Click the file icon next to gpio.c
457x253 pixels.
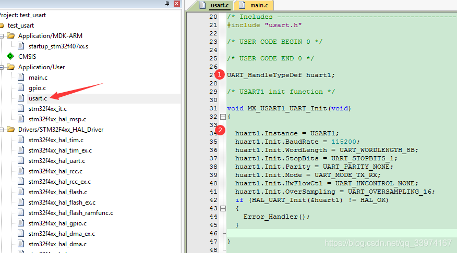[x=21, y=87]
